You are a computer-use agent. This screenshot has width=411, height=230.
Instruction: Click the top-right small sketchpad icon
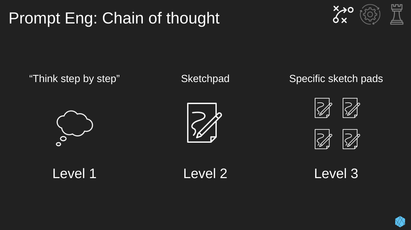point(351,108)
